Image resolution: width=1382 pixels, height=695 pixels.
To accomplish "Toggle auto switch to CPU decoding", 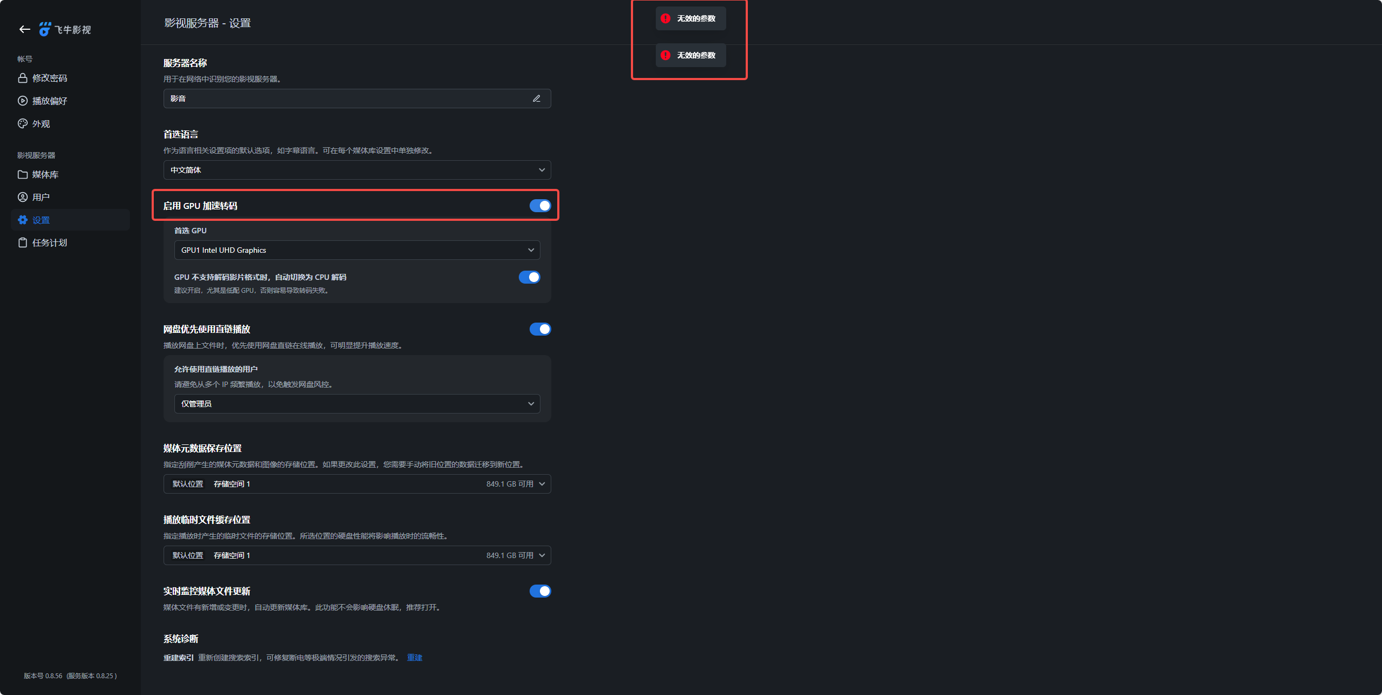I will pos(529,277).
